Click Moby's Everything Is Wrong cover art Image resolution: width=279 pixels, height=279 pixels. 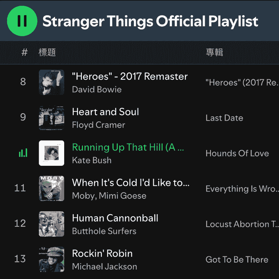pyautogui.click(x=52, y=189)
